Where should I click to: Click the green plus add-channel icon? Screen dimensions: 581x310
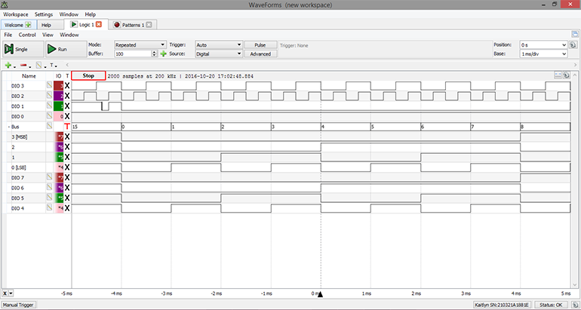[8, 66]
